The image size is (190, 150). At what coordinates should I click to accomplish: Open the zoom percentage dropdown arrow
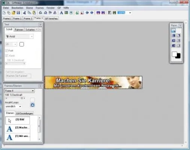(130, 13)
